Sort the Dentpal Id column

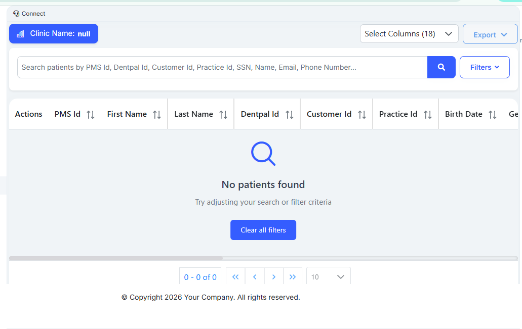pyautogui.click(x=290, y=115)
